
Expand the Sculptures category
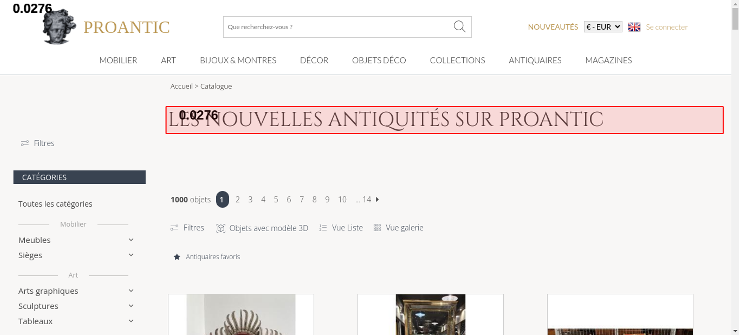pos(131,306)
